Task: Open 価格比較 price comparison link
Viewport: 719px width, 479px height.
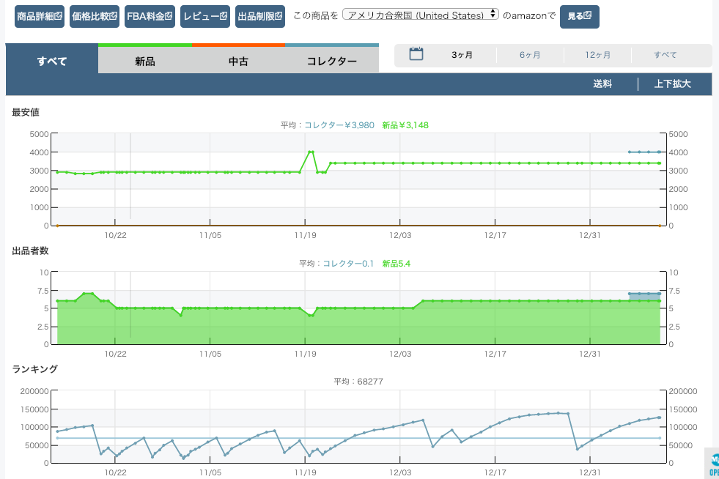Action: 93,16
